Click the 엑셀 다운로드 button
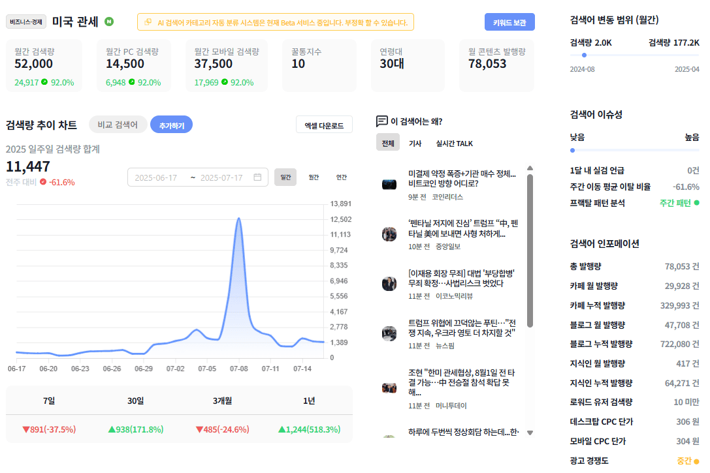The width and height of the screenshot is (710, 473). click(x=324, y=125)
